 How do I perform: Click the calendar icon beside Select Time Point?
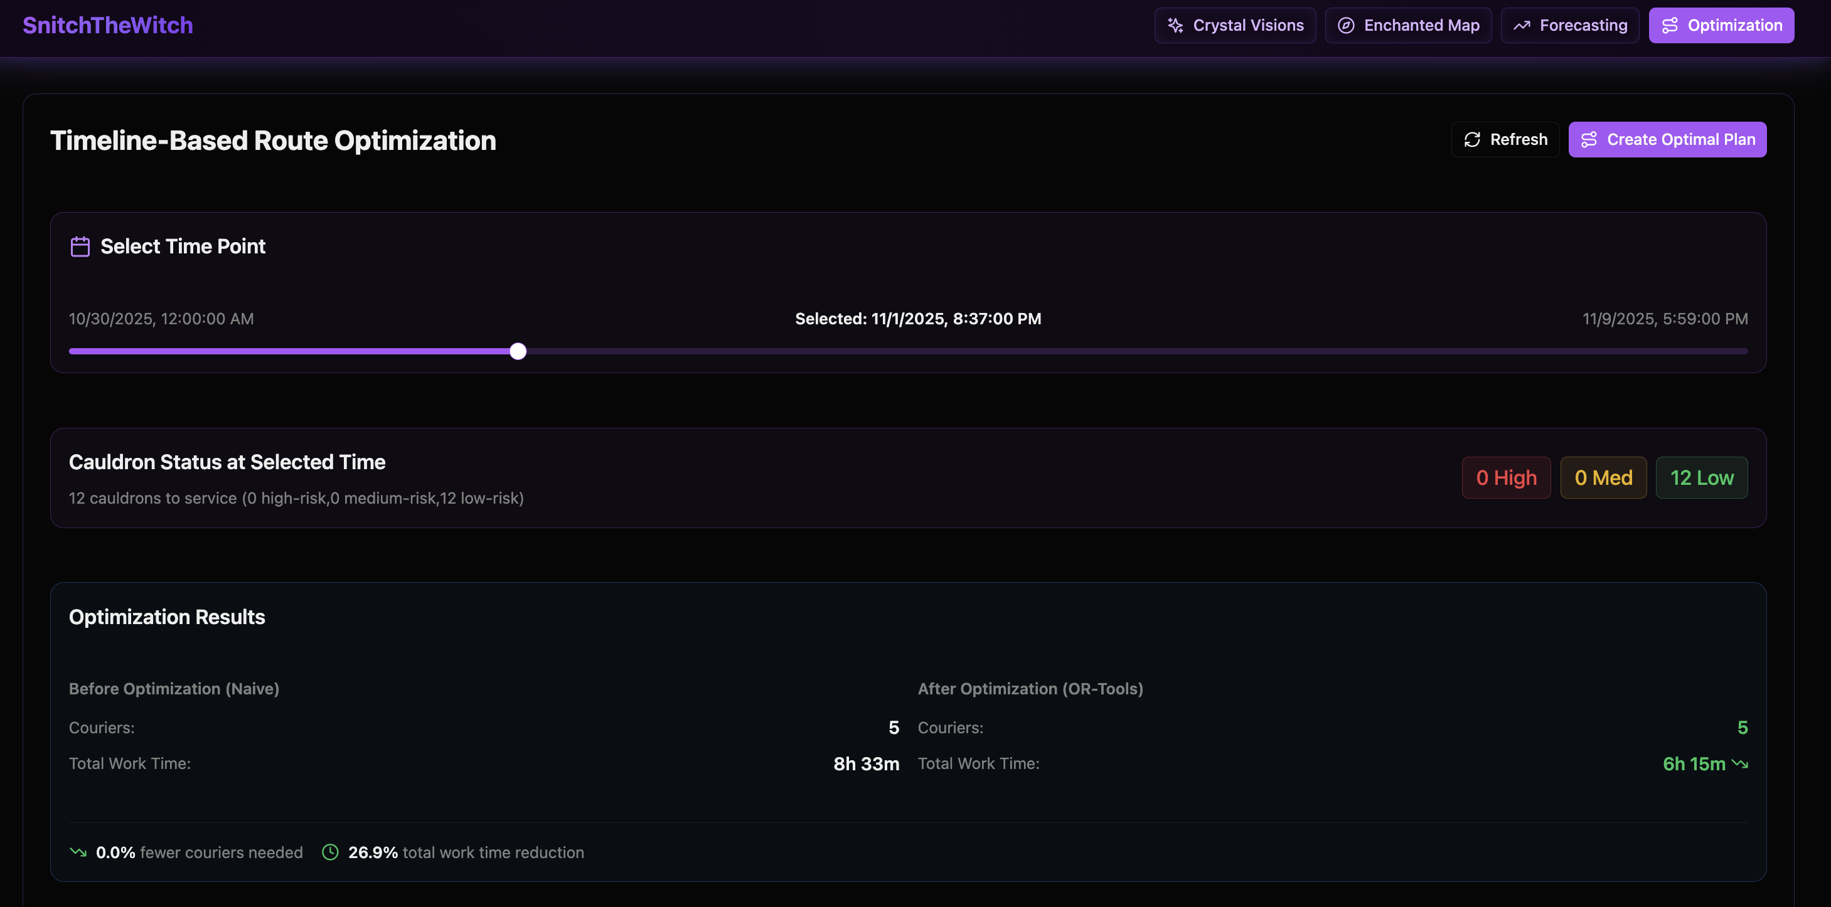pos(80,247)
